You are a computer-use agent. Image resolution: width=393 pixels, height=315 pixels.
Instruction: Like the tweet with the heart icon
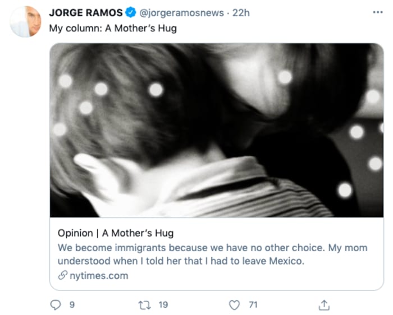(235, 305)
